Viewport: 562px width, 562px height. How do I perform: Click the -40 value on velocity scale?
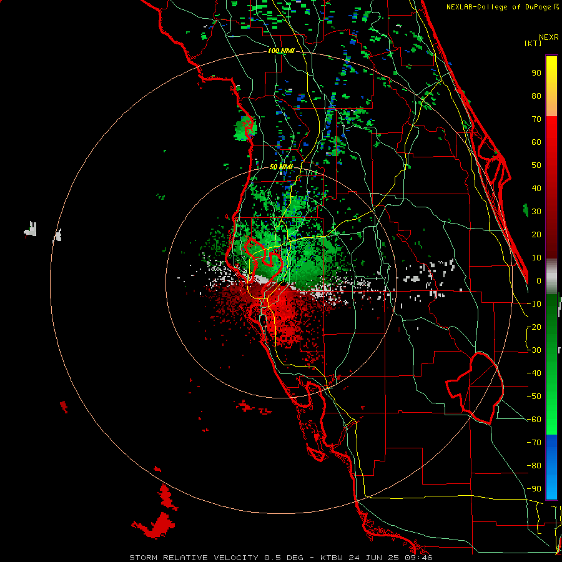click(534, 373)
